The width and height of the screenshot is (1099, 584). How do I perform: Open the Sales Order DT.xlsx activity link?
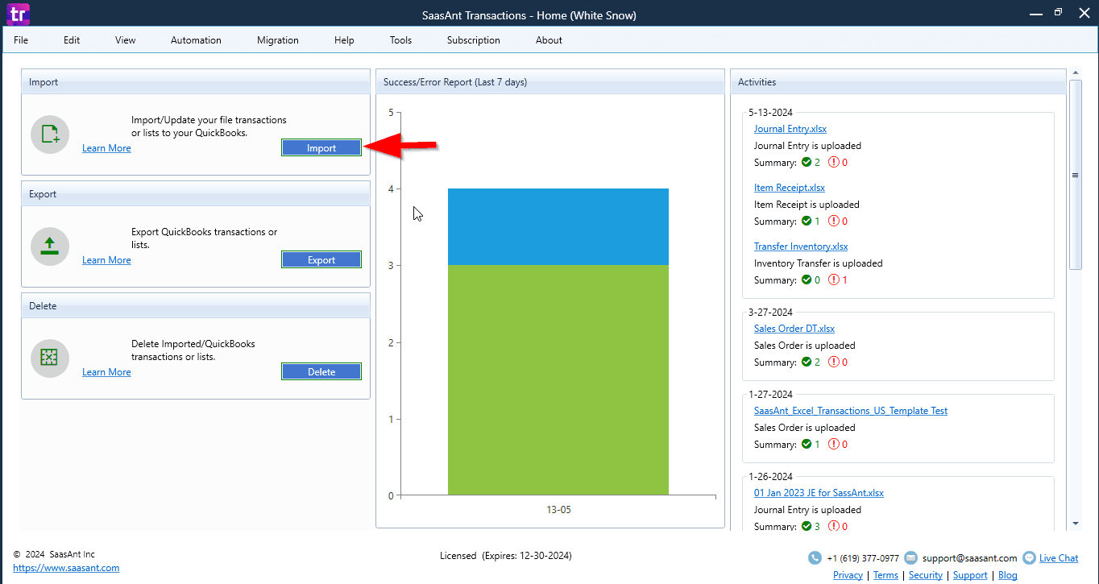tap(794, 329)
